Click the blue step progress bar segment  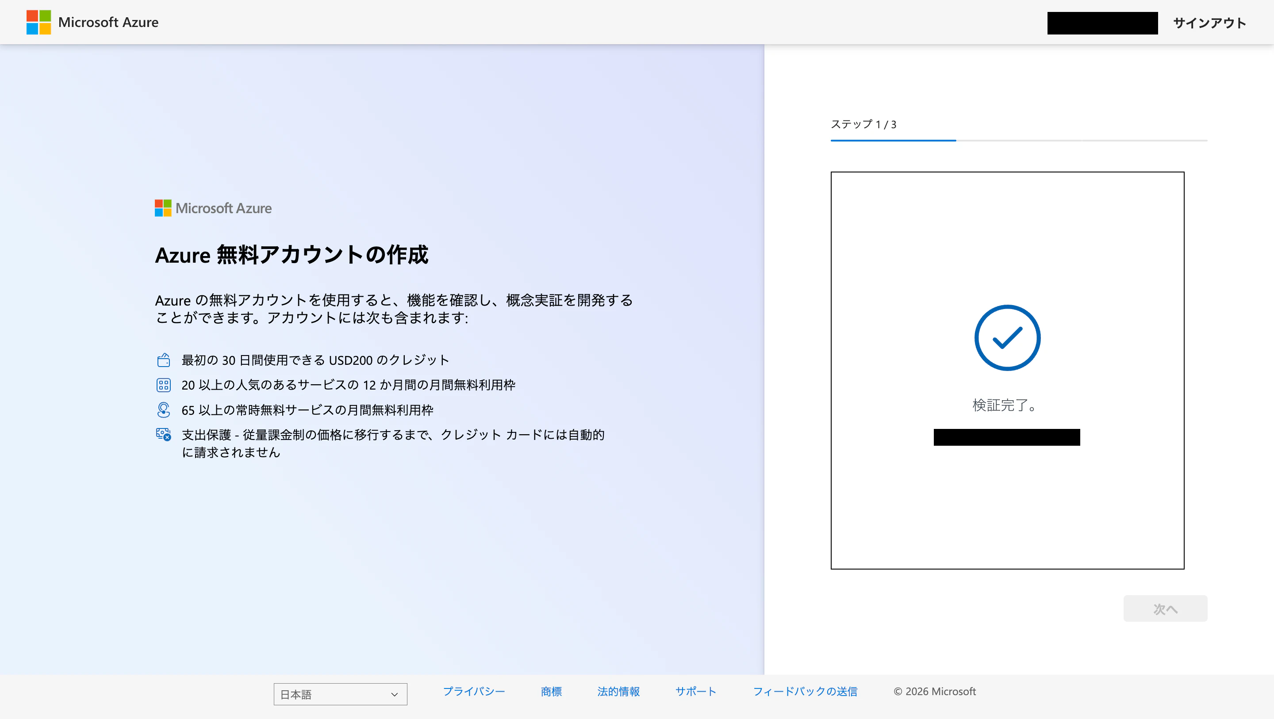(893, 141)
